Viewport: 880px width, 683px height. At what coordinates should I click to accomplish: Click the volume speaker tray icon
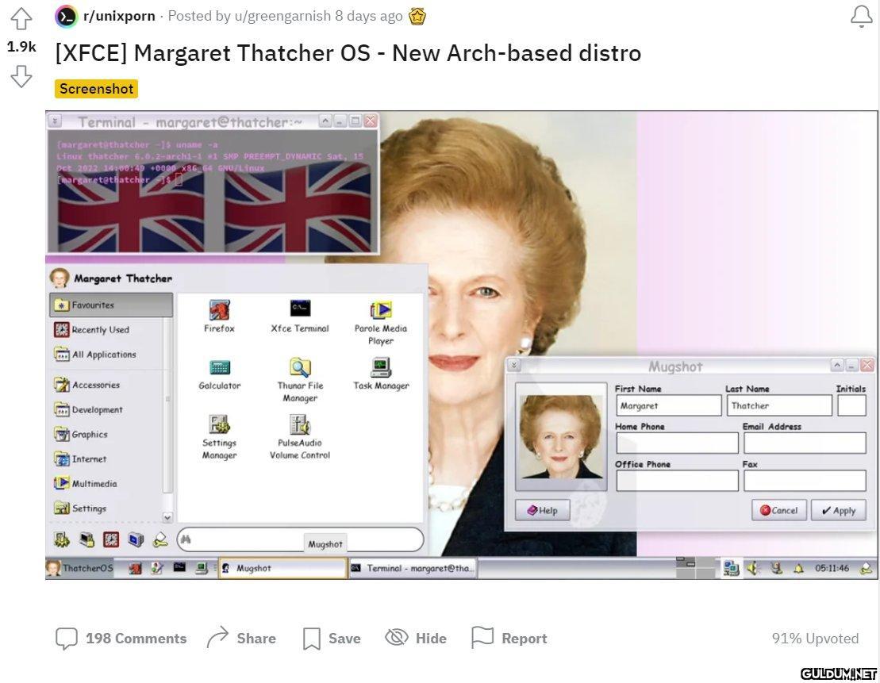coord(752,568)
